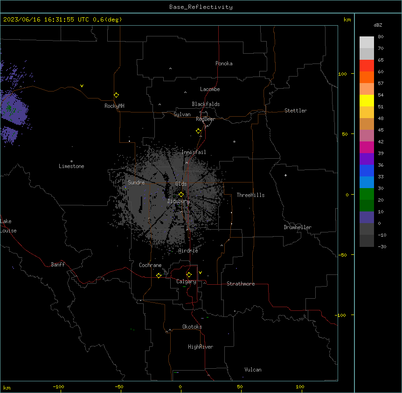The width and height of the screenshot is (402, 393).
Task: Select the Innisfail label
Action: tap(194, 152)
